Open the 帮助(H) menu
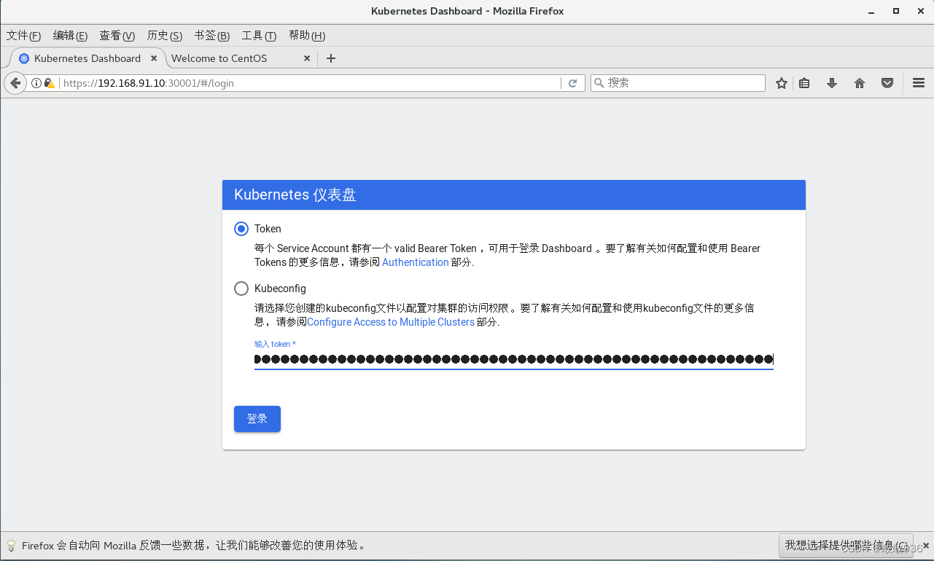 pos(307,36)
